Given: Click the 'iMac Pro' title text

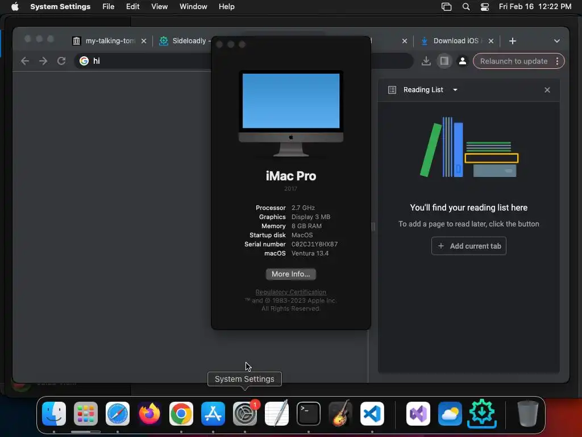Looking at the screenshot, I should [290, 176].
